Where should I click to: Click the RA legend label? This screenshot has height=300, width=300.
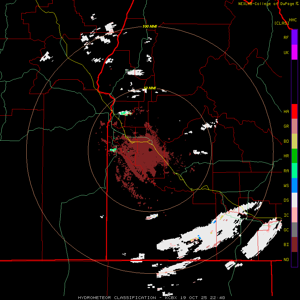(x=286, y=171)
